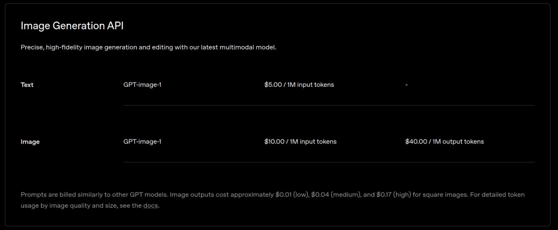
Task: Click GPT-image-1 in the Text row
Action: 143,85
